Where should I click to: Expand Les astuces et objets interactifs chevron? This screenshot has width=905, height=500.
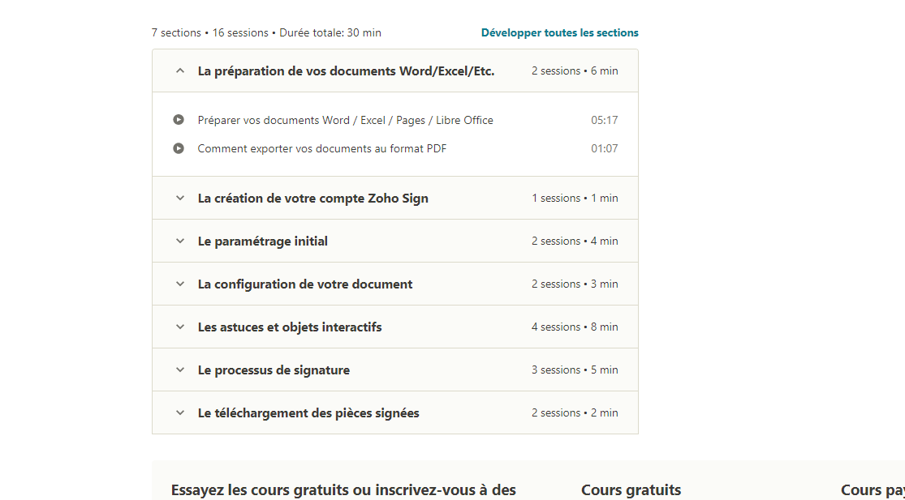(180, 327)
